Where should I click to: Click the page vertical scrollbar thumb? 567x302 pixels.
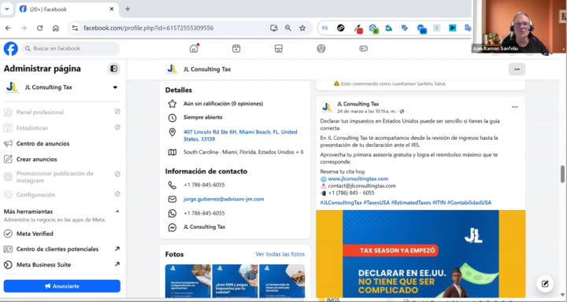(x=562, y=174)
